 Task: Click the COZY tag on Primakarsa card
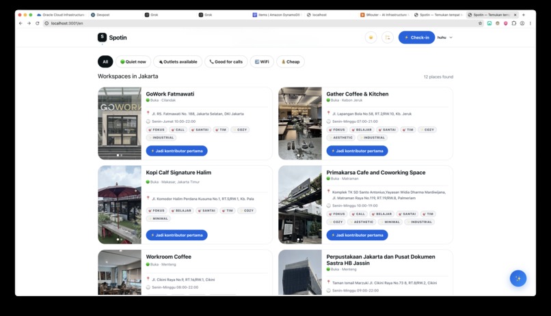[x=336, y=222]
